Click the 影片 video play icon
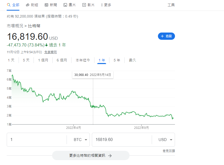 [x=84, y=5]
